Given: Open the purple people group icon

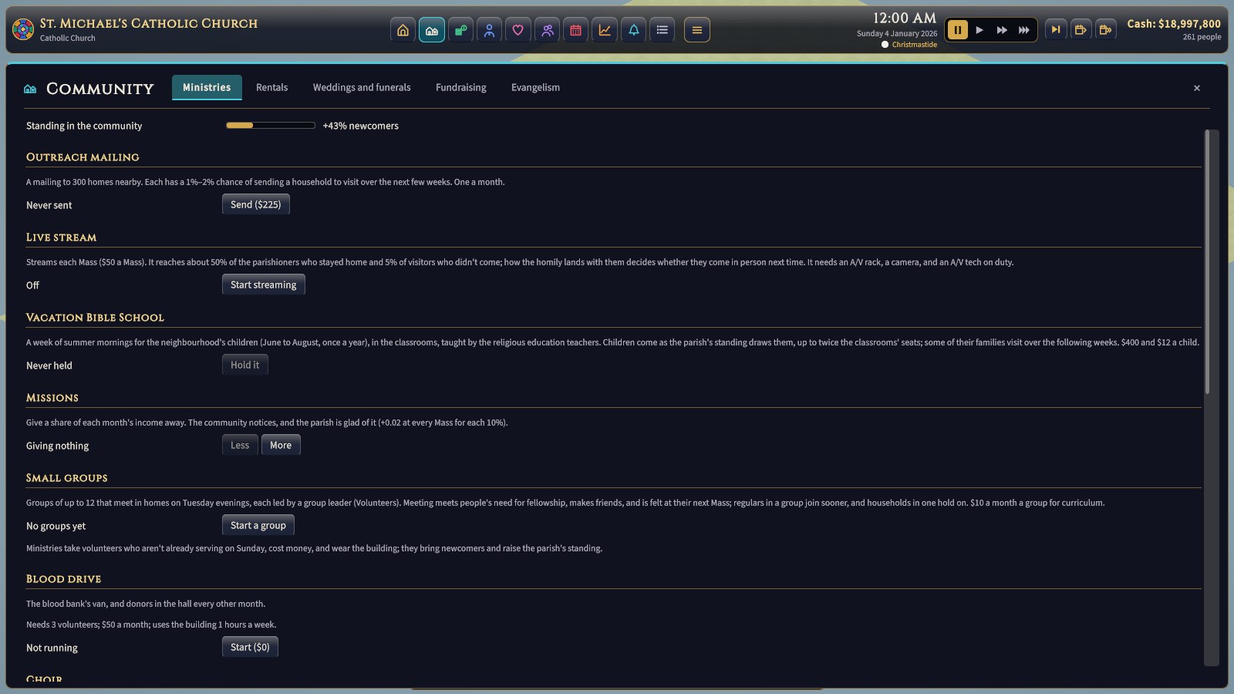Looking at the screenshot, I should coord(547,30).
